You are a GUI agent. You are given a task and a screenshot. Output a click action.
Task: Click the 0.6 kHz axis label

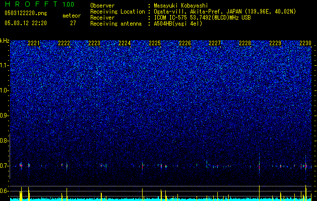pos(4,191)
